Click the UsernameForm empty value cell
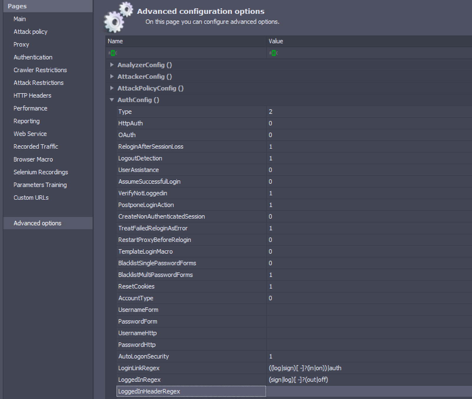This screenshot has height=399, width=472. [x=369, y=310]
